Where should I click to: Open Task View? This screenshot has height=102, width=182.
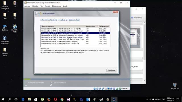click(16, 99)
